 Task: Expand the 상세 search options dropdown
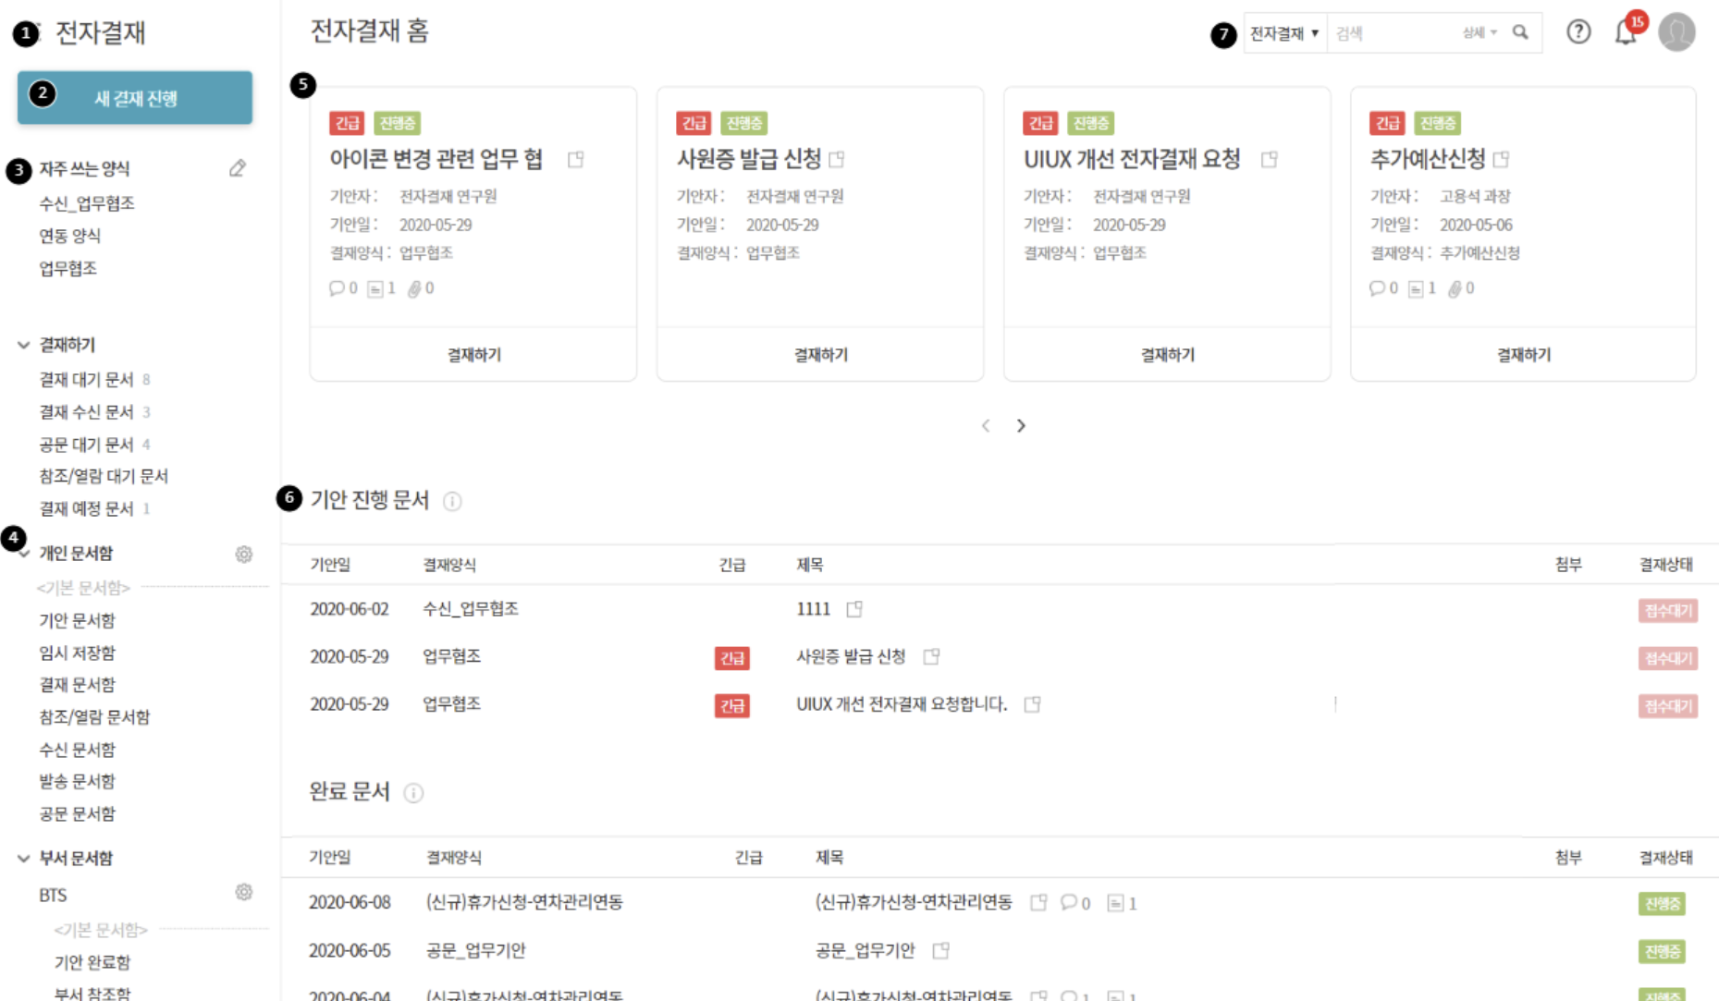pos(1480,33)
